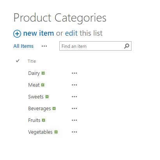
Task: Click the circled plus new item icon
Action: tap(17, 34)
